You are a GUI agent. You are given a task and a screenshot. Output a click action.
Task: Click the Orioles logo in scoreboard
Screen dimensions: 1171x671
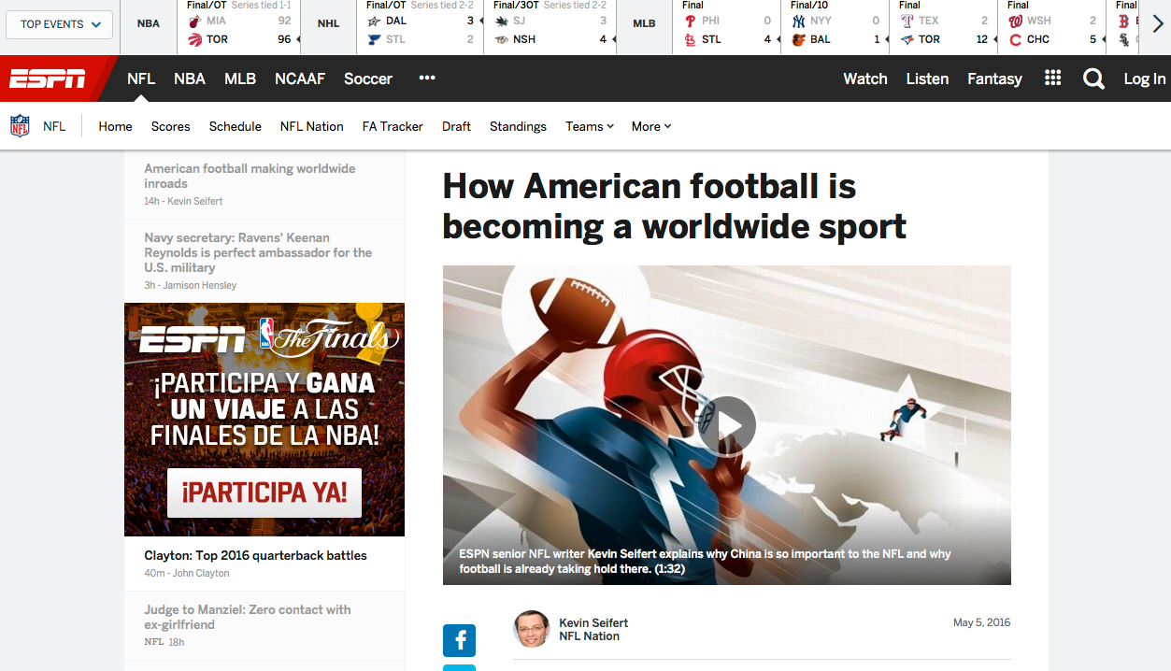pyautogui.click(x=798, y=39)
